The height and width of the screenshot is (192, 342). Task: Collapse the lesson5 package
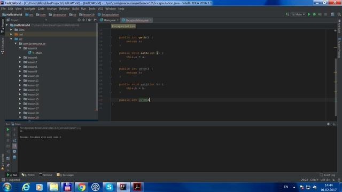click(20, 48)
